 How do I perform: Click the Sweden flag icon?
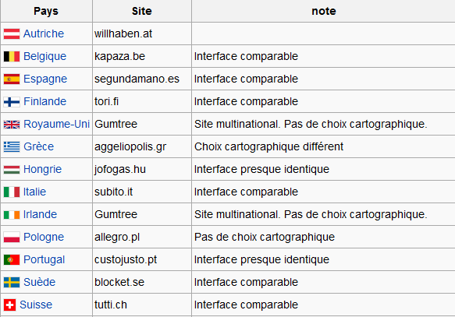coord(12,282)
